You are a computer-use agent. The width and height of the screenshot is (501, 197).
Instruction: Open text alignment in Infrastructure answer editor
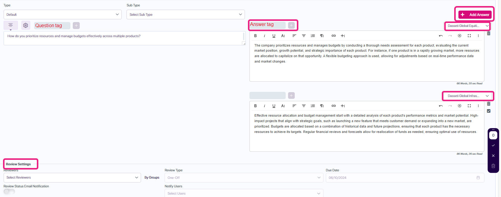[x=294, y=106]
